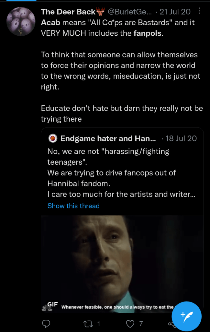Play the Hannibal GIF thumbnail
This screenshot has width=210, height=332.
pos(122,263)
